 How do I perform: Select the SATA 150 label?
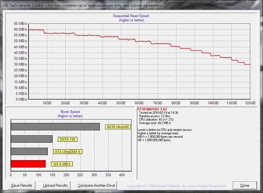[68, 139]
